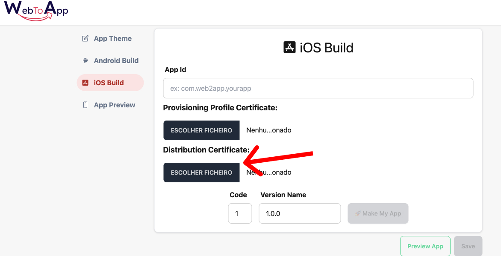The width and height of the screenshot is (501, 256).
Task: Click the Android robot icon in sidebar
Action: (x=85, y=60)
